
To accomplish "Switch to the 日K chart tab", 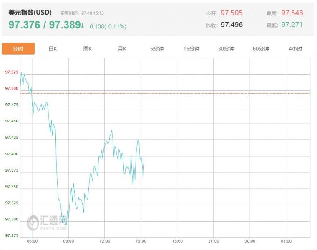I will tap(53, 49).
